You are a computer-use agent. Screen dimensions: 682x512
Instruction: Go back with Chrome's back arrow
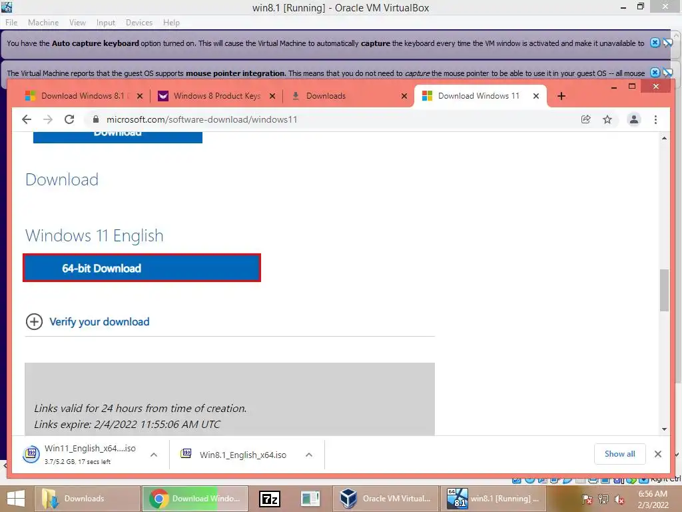pos(27,119)
